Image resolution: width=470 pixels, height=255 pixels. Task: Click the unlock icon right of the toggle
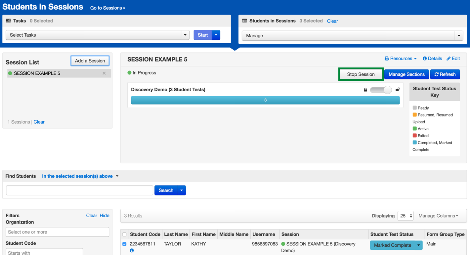[398, 90]
